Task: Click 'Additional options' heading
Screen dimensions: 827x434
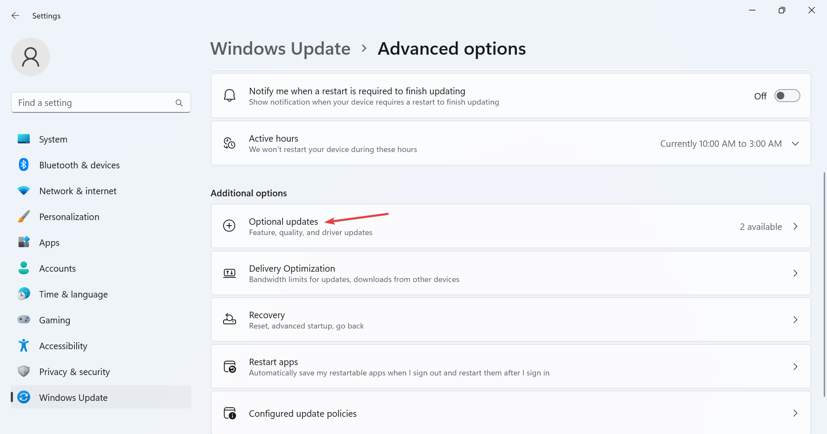Action: coord(249,193)
